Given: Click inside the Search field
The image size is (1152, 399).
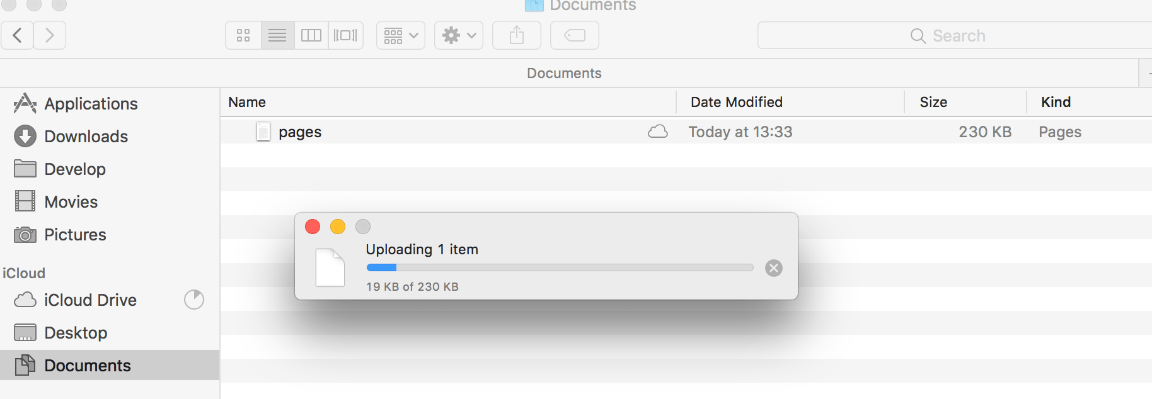Looking at the screenshot, I should point(952,35).
